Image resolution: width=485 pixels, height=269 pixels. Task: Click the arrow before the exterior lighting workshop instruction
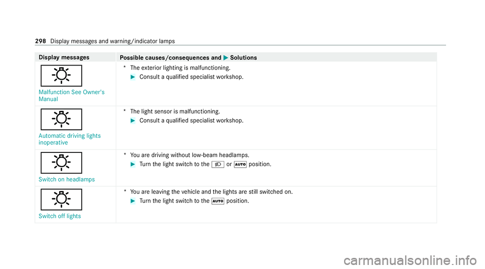[133, 77]
